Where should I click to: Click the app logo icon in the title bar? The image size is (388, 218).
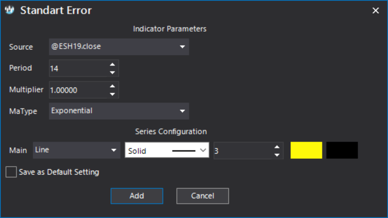[x=10, y=10]
